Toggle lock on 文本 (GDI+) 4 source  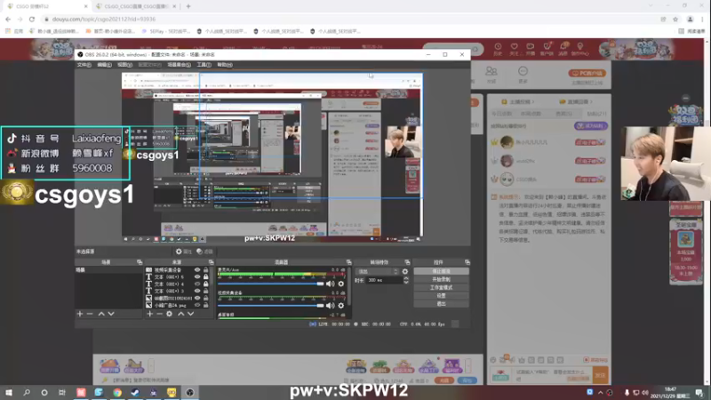pos(206,284)
